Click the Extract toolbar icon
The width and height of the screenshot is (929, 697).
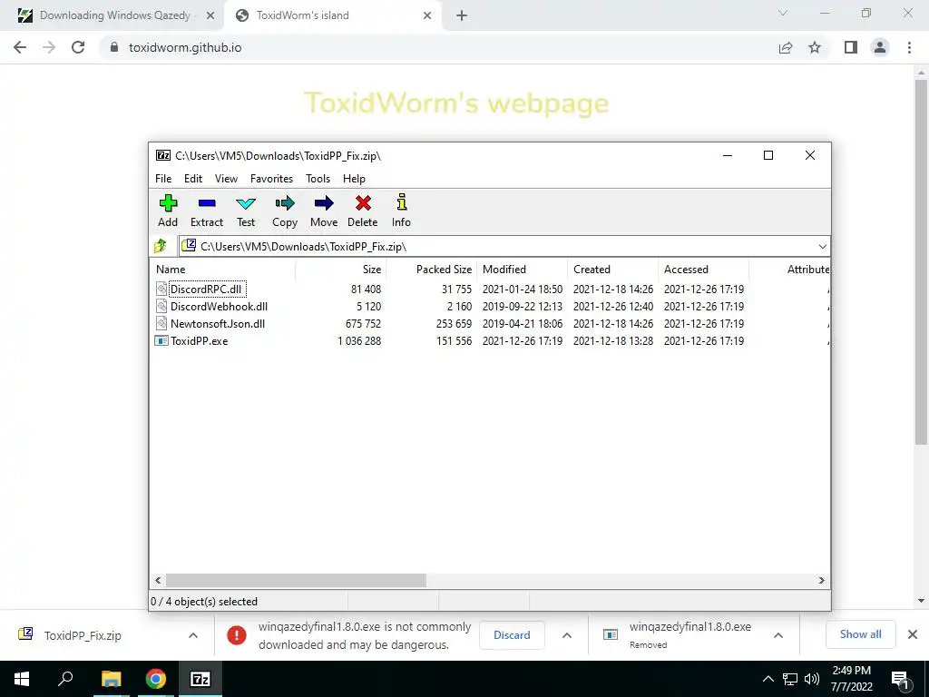click(x=207, y=203)
